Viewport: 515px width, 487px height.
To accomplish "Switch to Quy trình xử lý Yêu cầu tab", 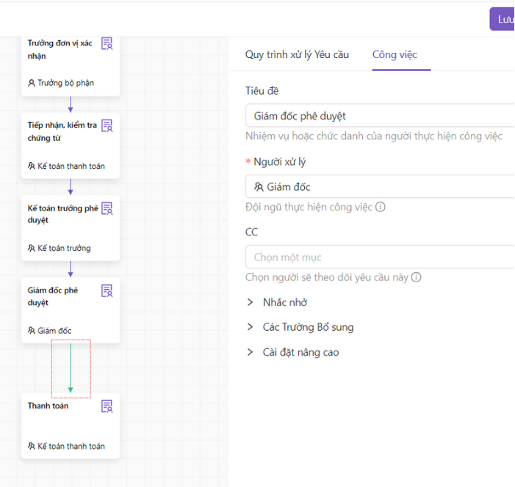I will (x=297, y=55).
